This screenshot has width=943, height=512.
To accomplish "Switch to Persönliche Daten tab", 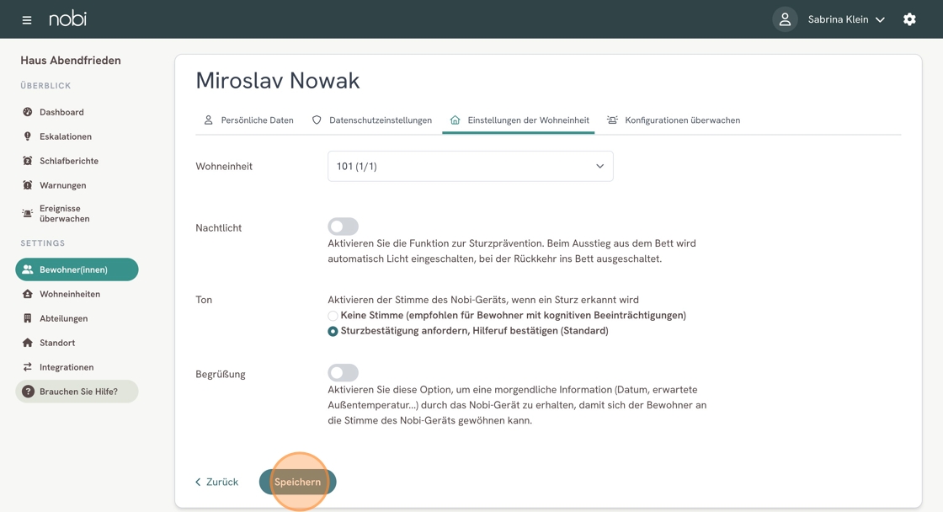I will click(x=248, y=120).
